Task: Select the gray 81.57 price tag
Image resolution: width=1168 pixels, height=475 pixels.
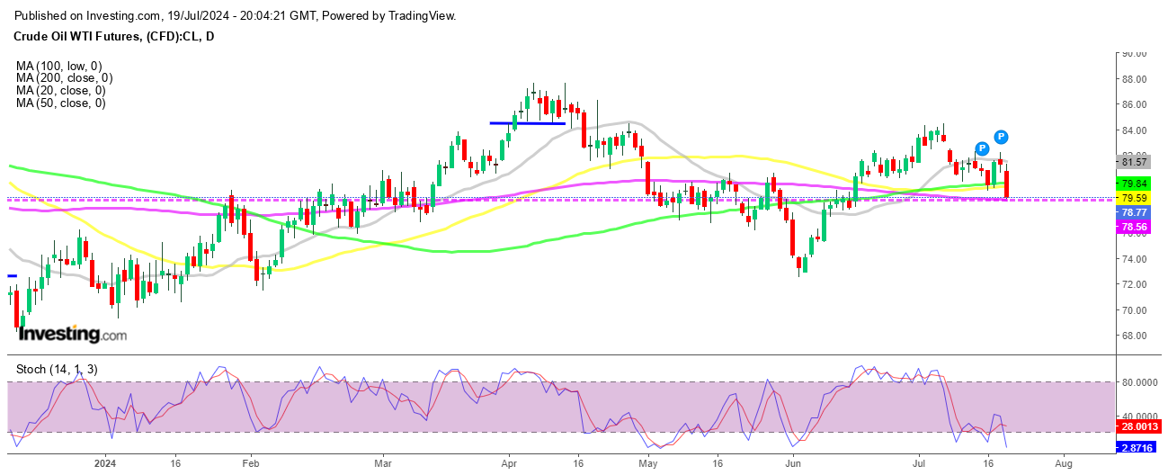Action: point(1135,162)
